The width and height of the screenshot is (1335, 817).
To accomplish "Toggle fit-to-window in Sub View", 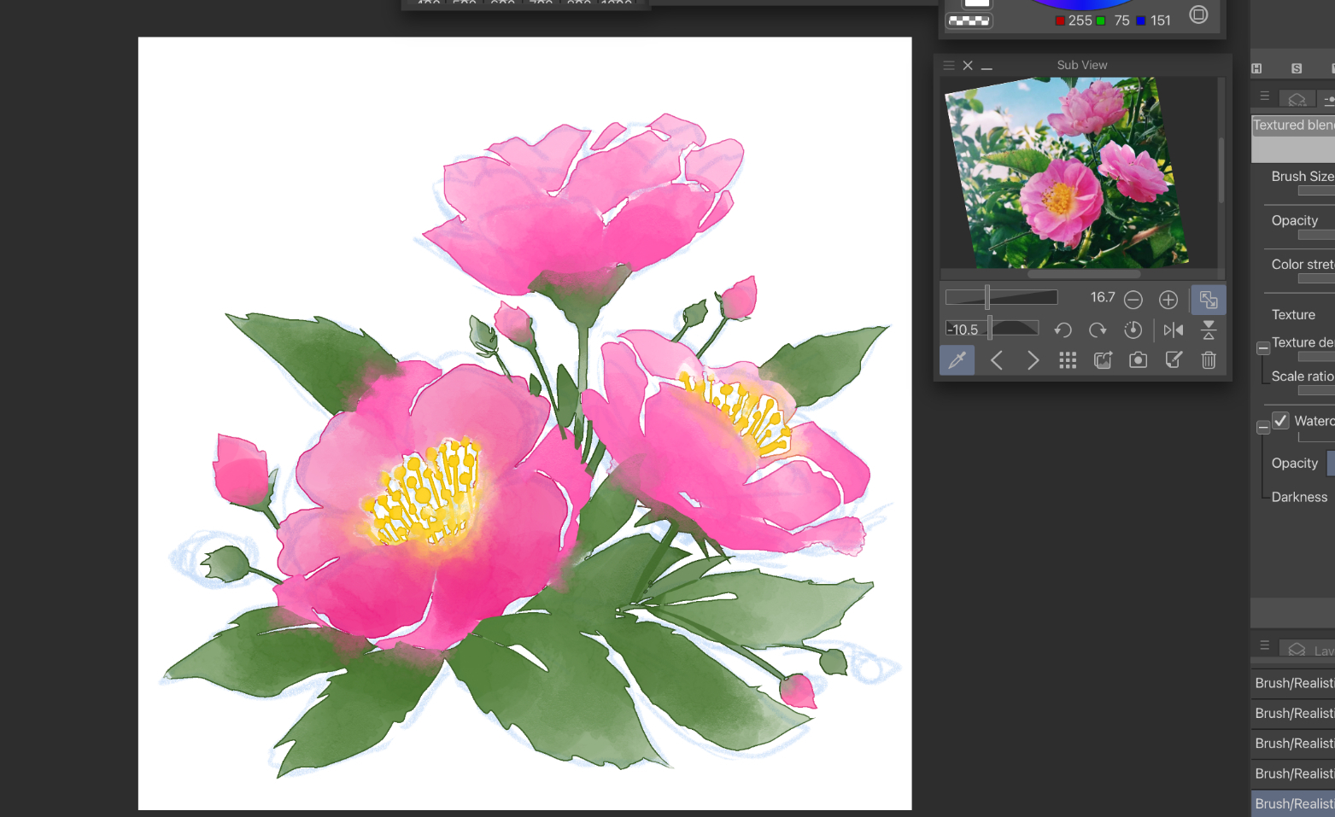I will (x=1209, y=300).
